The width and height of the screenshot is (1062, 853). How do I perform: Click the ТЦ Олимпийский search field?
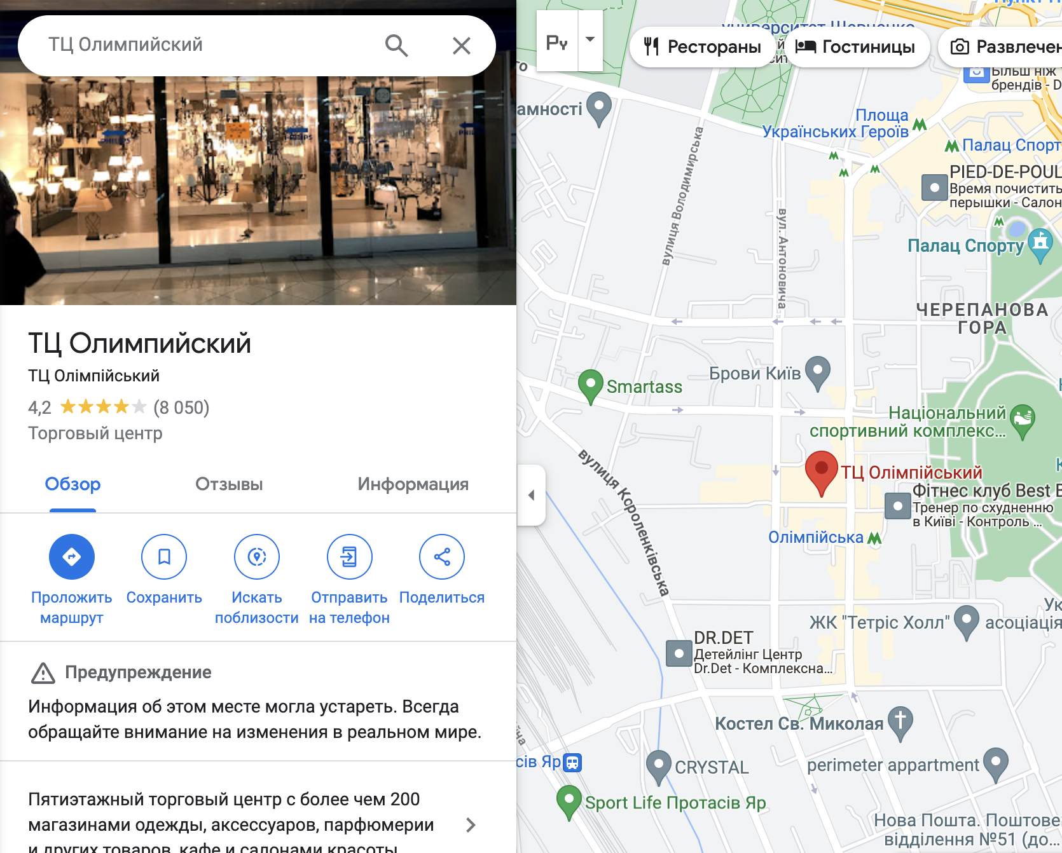210,45
